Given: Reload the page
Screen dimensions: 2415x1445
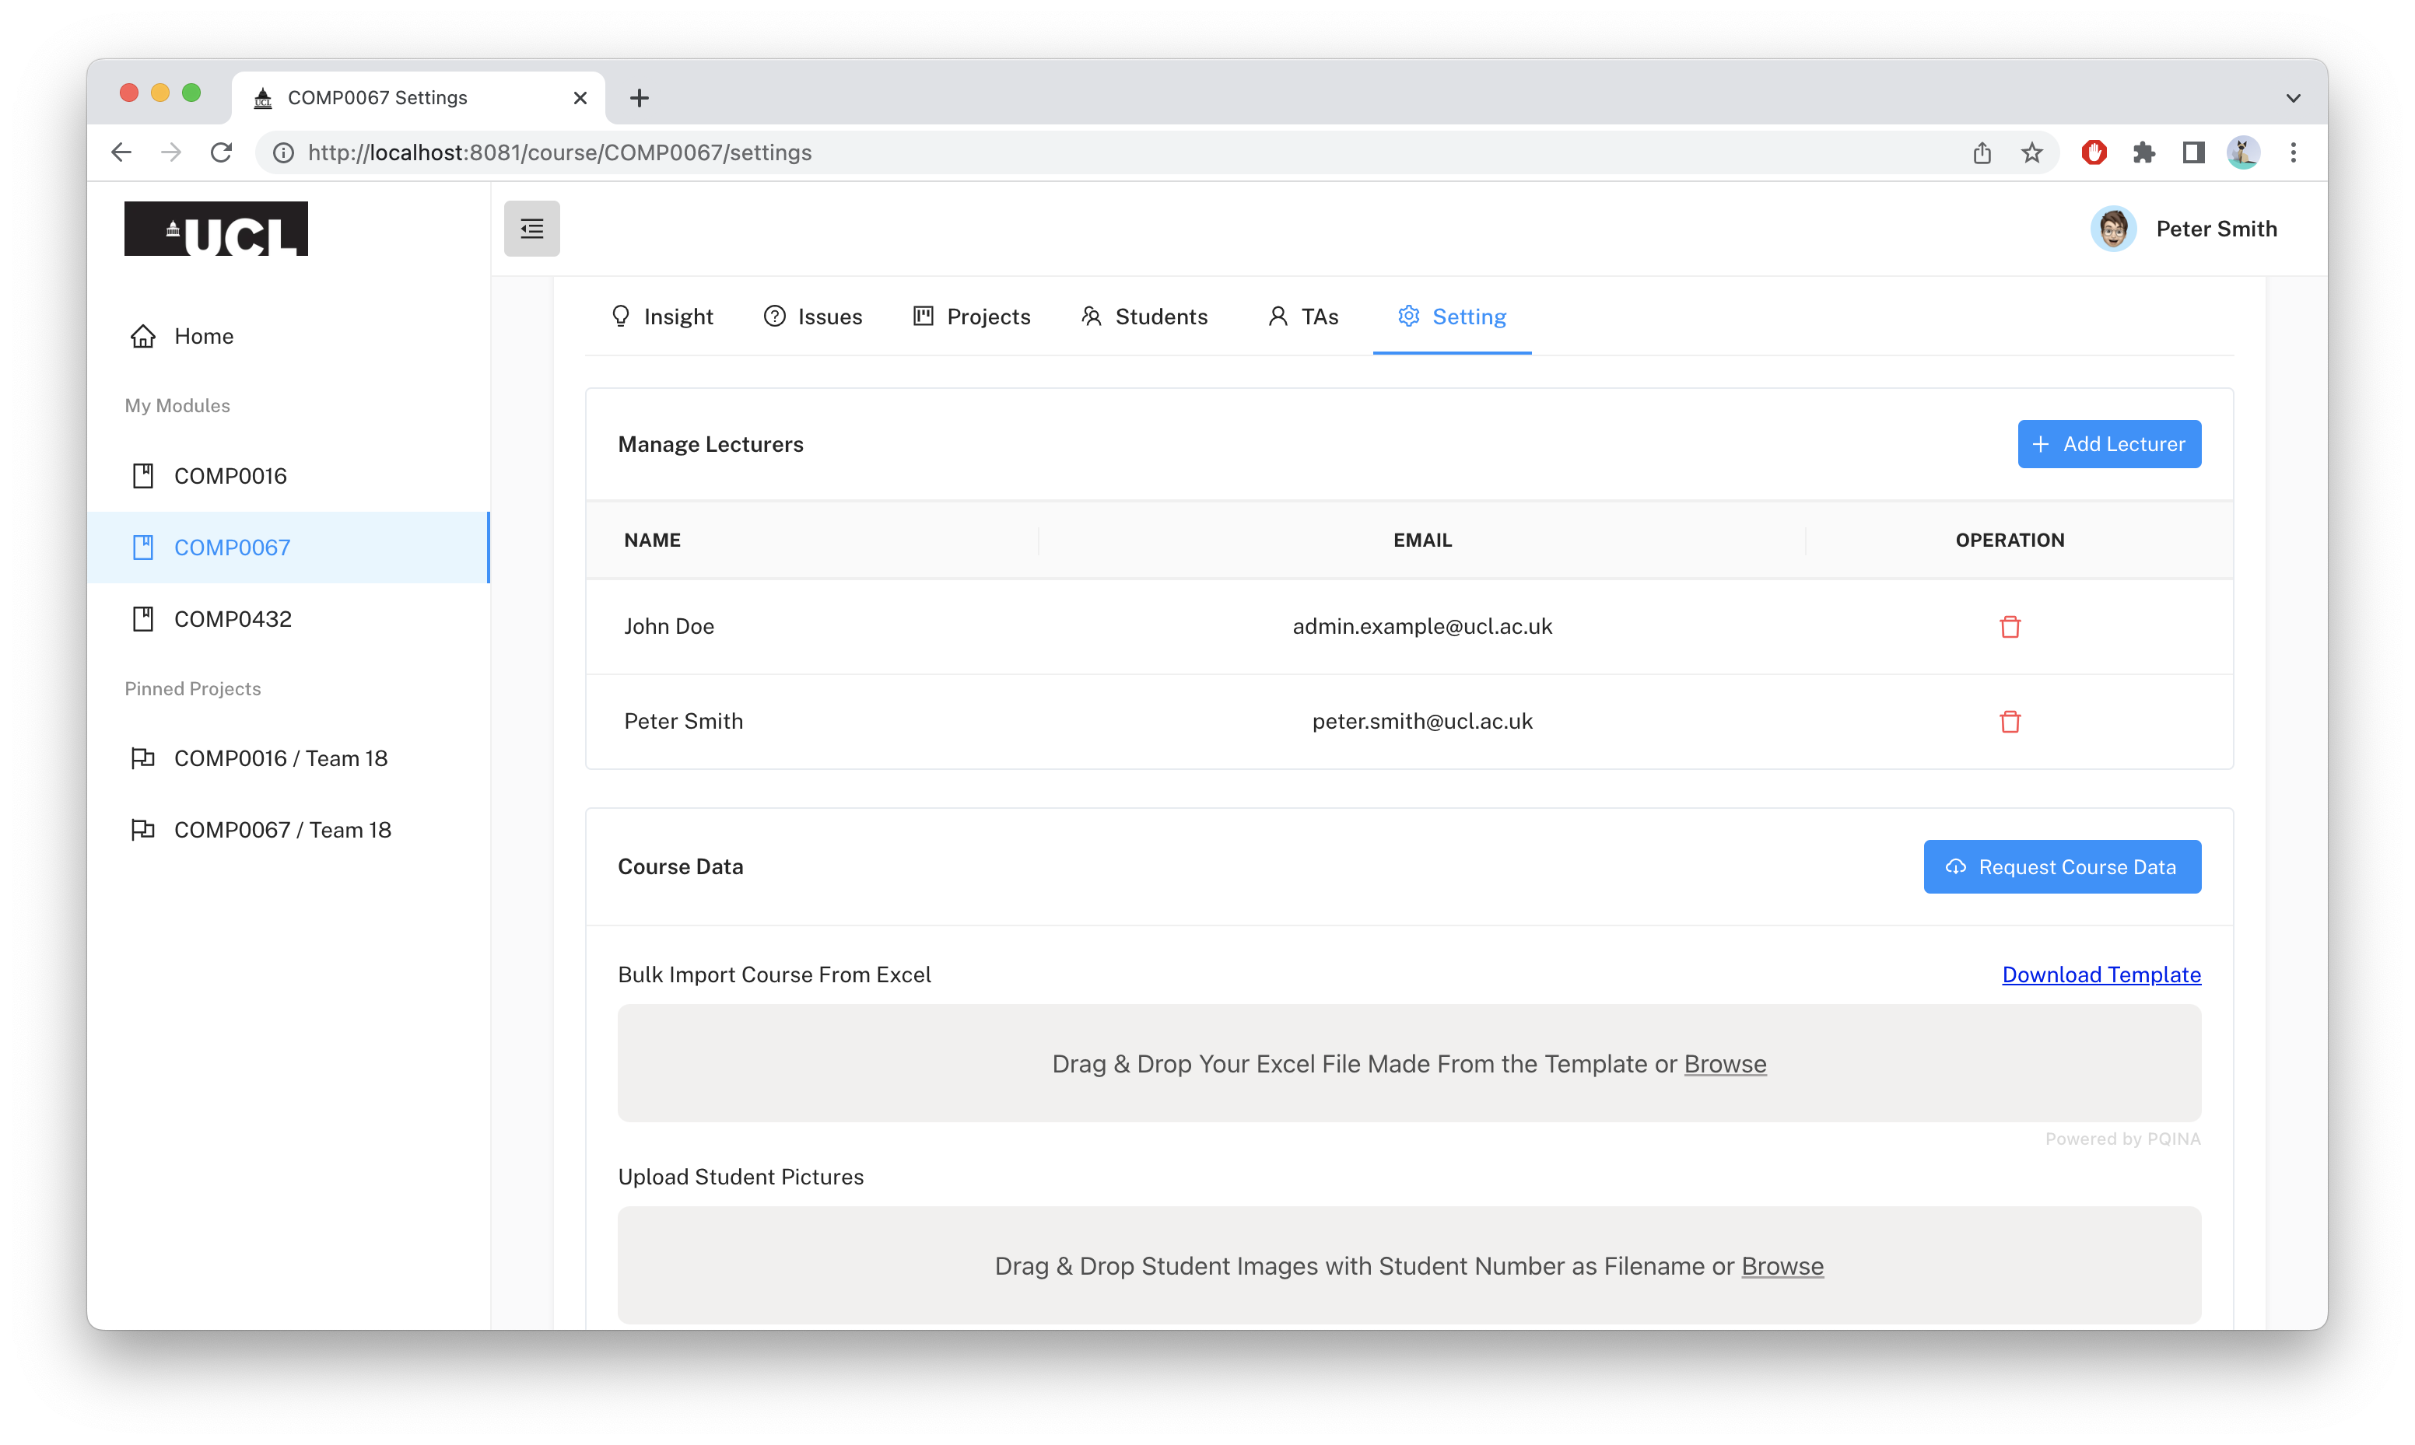Looking at the screenshot, I should [x=222, y=153].
